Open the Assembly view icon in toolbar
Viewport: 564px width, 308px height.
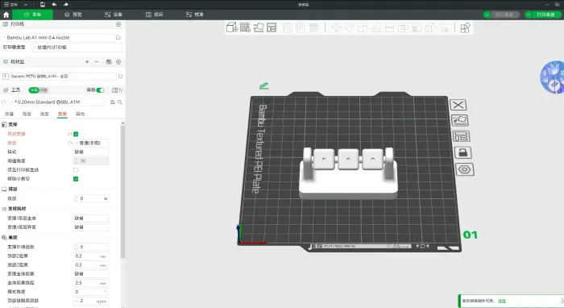(x=465, y=27)
